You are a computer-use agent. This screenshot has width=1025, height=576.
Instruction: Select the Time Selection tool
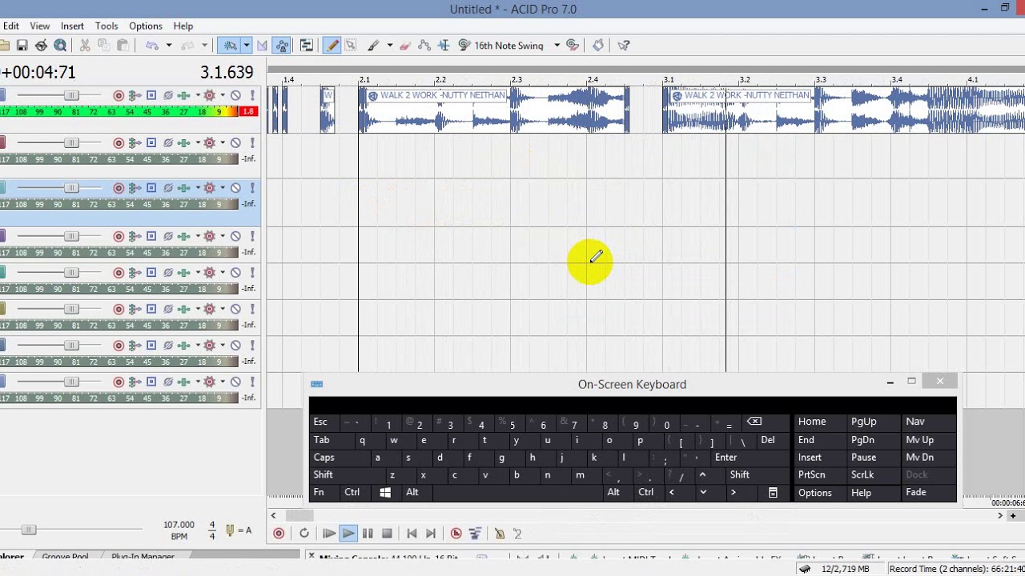[x=444, y=46]
